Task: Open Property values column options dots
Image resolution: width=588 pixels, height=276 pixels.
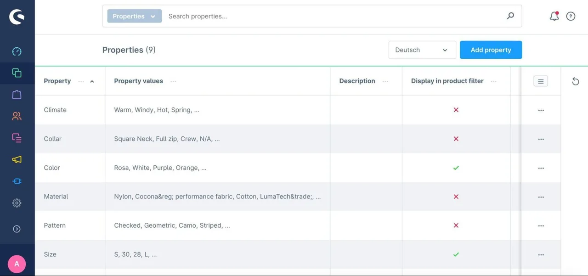Action: [x=173, y=81]
